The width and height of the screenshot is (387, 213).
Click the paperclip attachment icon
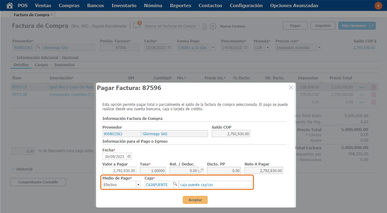click(205, 26)
